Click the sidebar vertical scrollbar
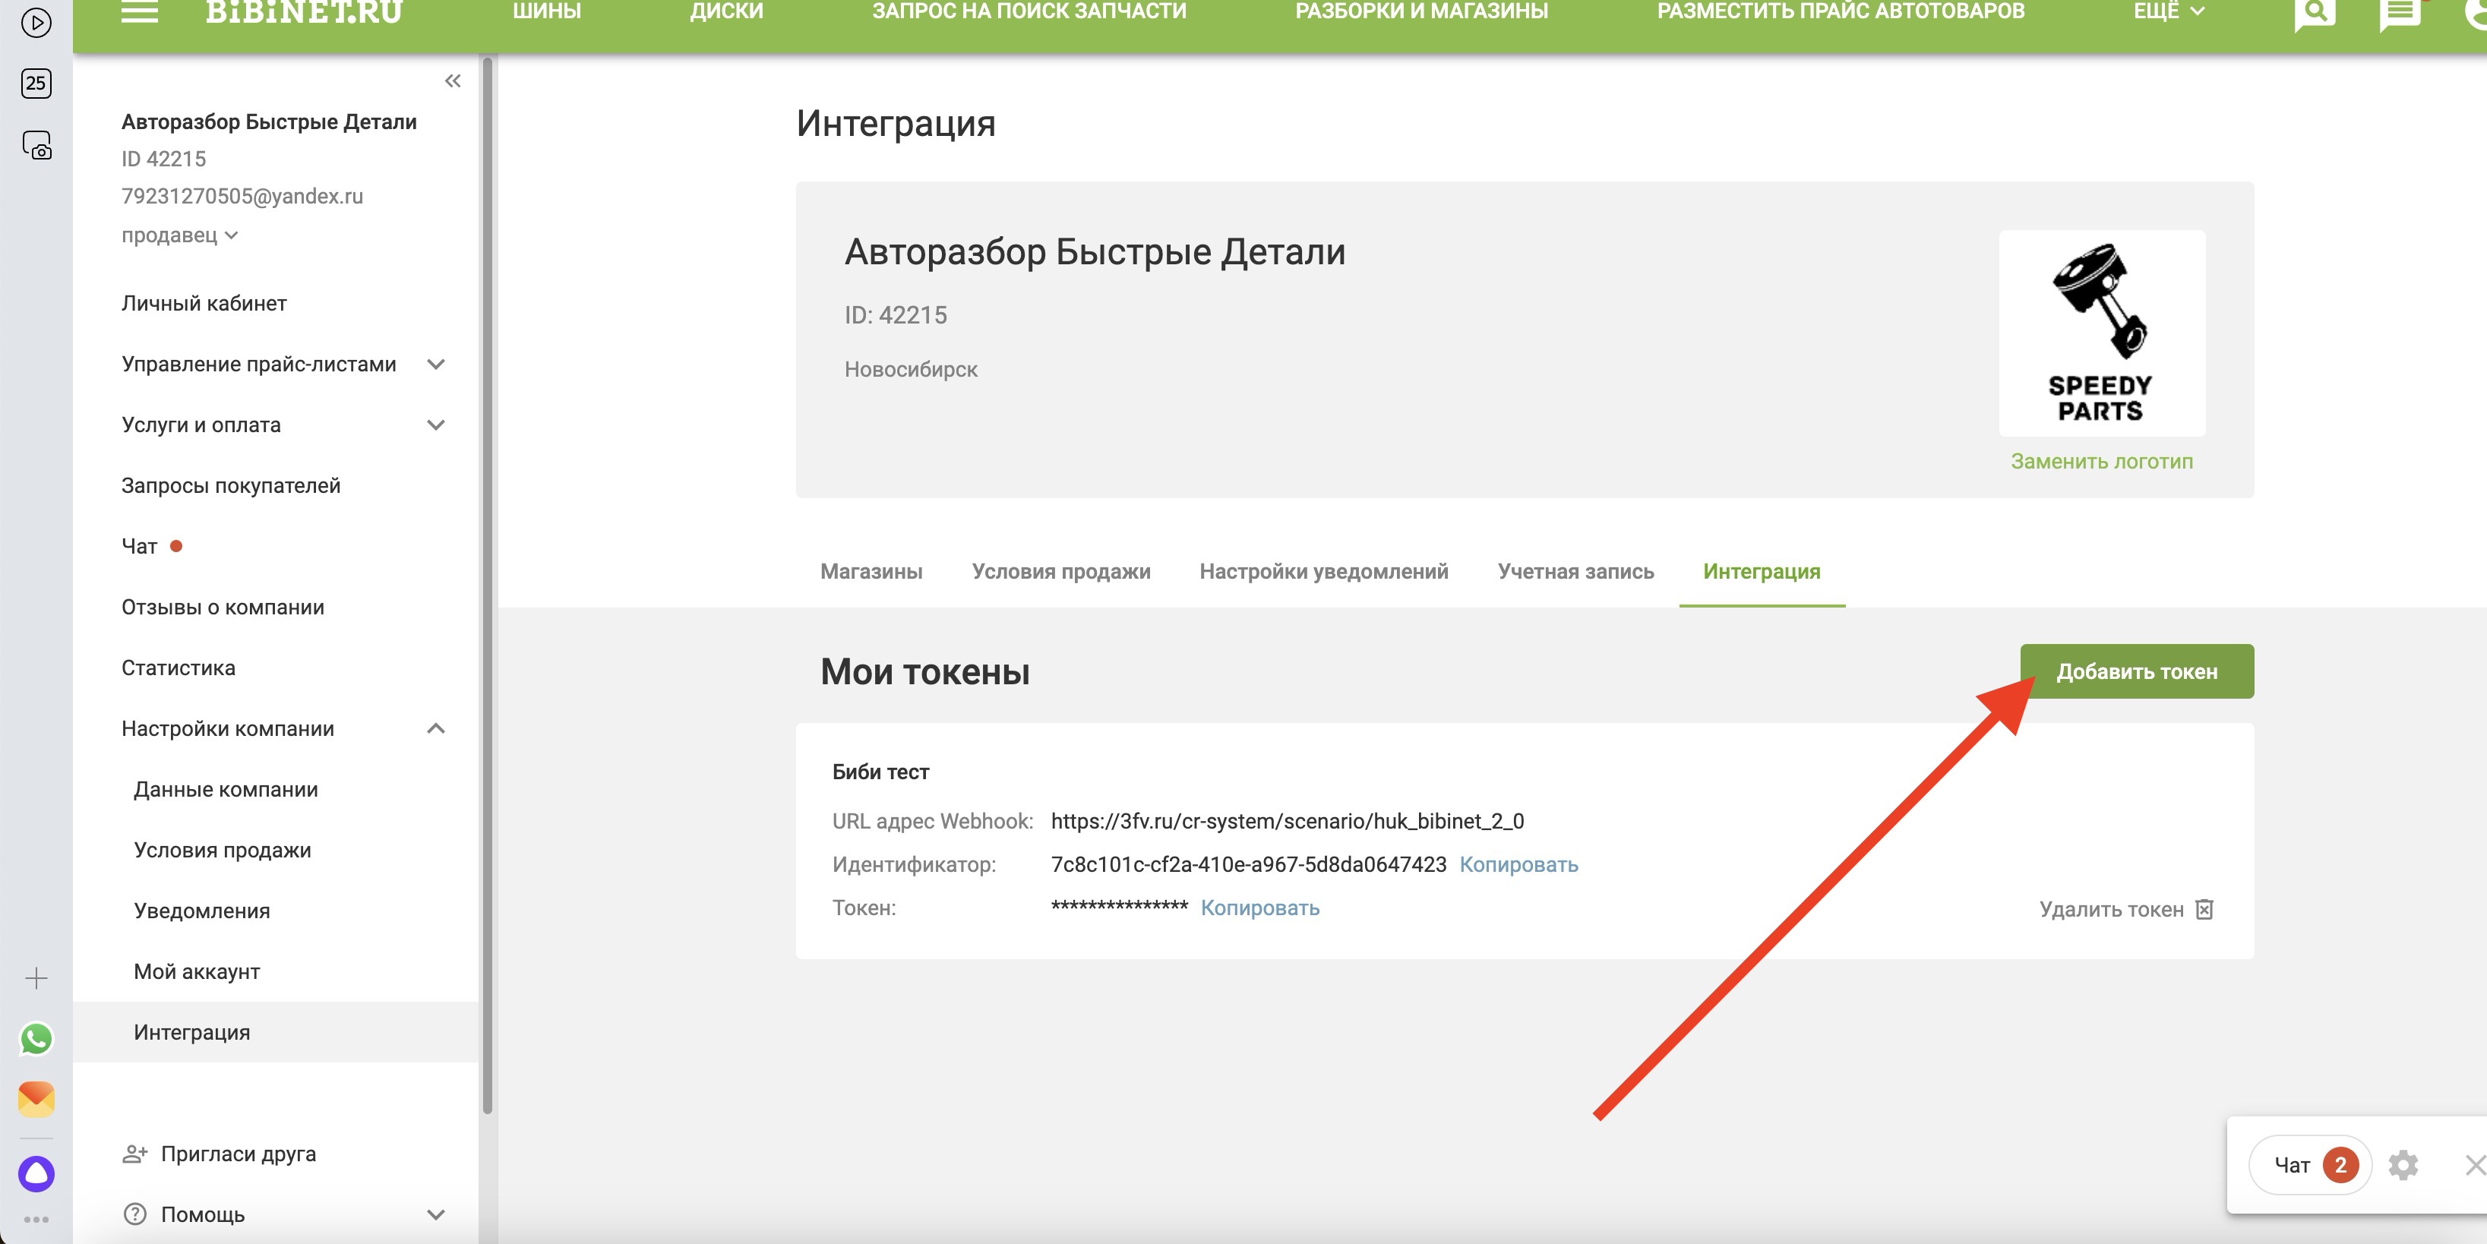The width and height of the screenshot is (2487, 1244). (487, 585)
